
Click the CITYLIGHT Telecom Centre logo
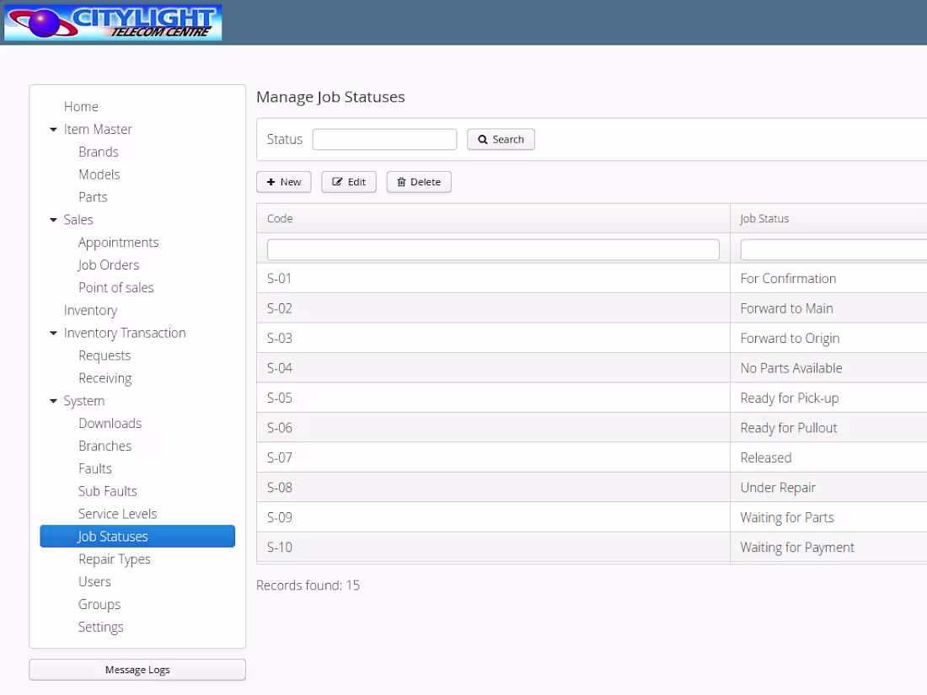click(x=112, y=23)
